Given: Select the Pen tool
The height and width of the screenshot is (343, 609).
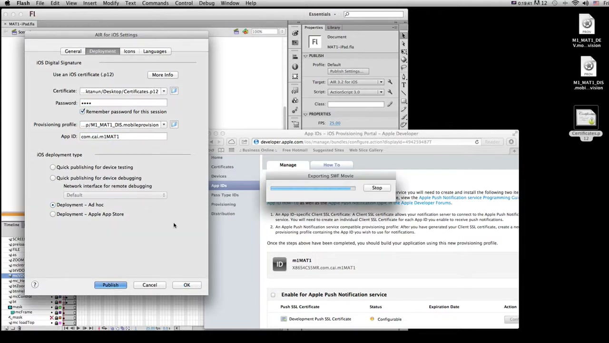Looking at the screenshot, I should (x=403, y=77).
